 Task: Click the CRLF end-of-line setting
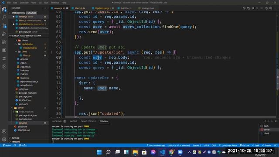[x=214, y=145]
